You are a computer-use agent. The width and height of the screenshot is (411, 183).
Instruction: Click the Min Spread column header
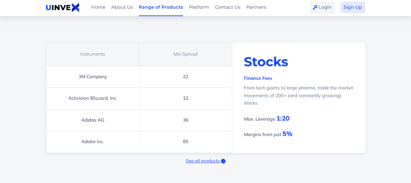pyautogui.click(x=185, y=54)
